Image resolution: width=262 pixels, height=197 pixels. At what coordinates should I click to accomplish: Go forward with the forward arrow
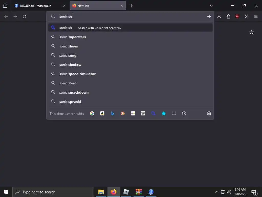[x=15, y=16]
